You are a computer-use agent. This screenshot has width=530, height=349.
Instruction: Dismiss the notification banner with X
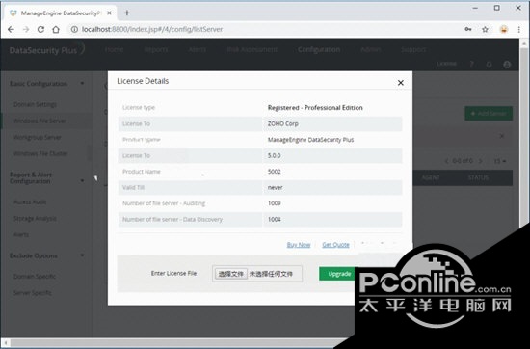[x=502, y=136]
